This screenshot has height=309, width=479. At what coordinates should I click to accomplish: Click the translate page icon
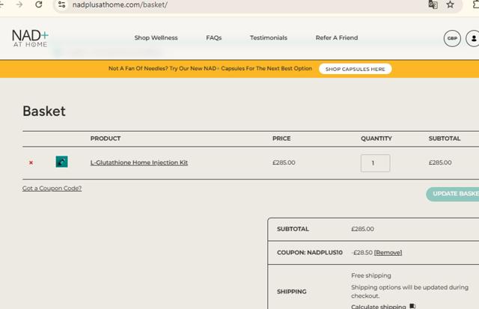click(433, 4)
